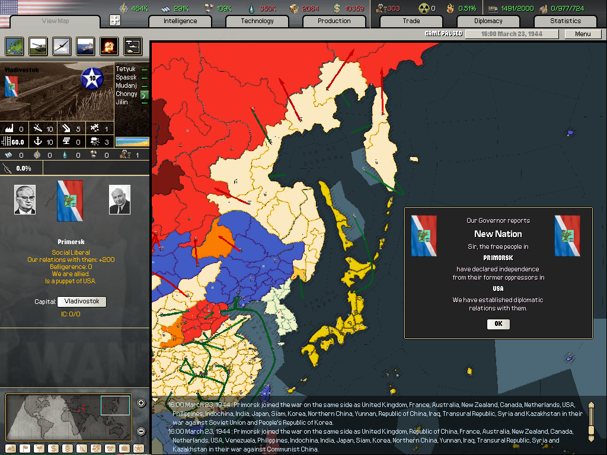The height and width of the screenshot is (455, 607).
Task: Open the game Menu
Action: (582, 34)
